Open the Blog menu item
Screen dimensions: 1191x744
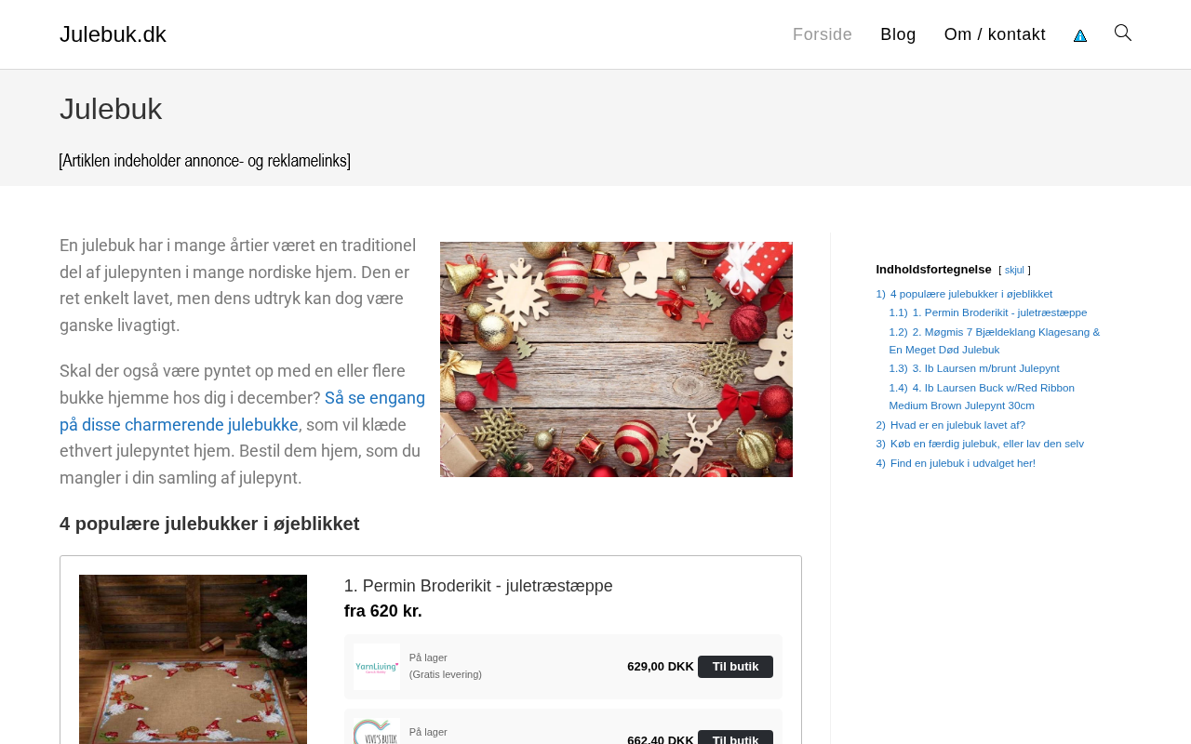click(x=898, y=34)
